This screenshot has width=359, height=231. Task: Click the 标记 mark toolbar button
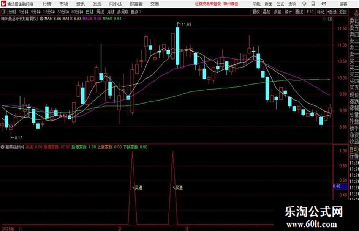(321, 12)
